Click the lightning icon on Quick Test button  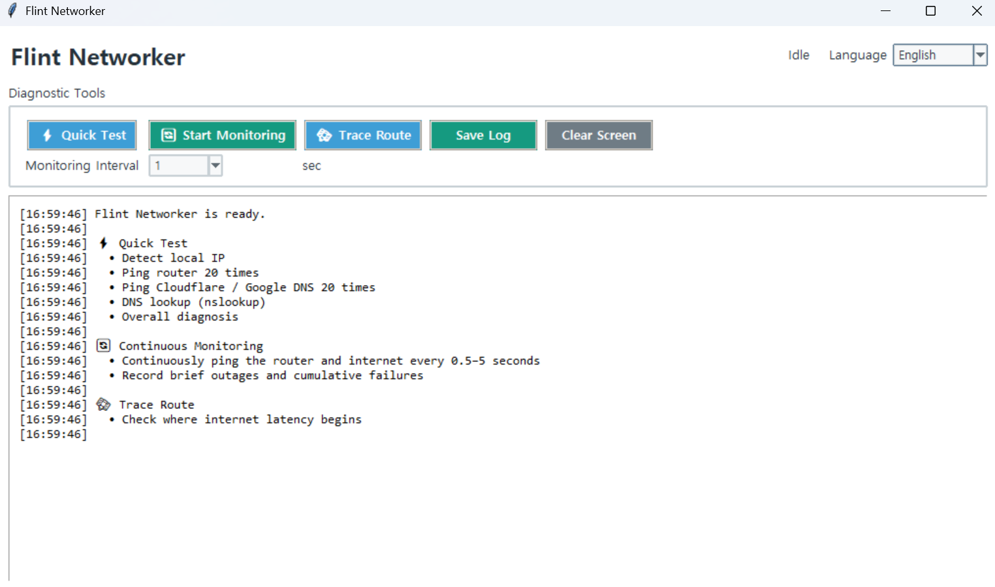[47, 135]
